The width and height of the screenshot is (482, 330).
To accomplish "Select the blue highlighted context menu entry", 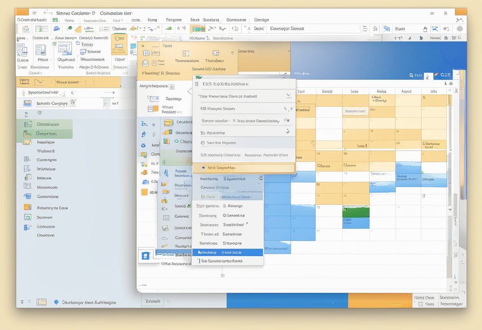I will pos(227,252).
